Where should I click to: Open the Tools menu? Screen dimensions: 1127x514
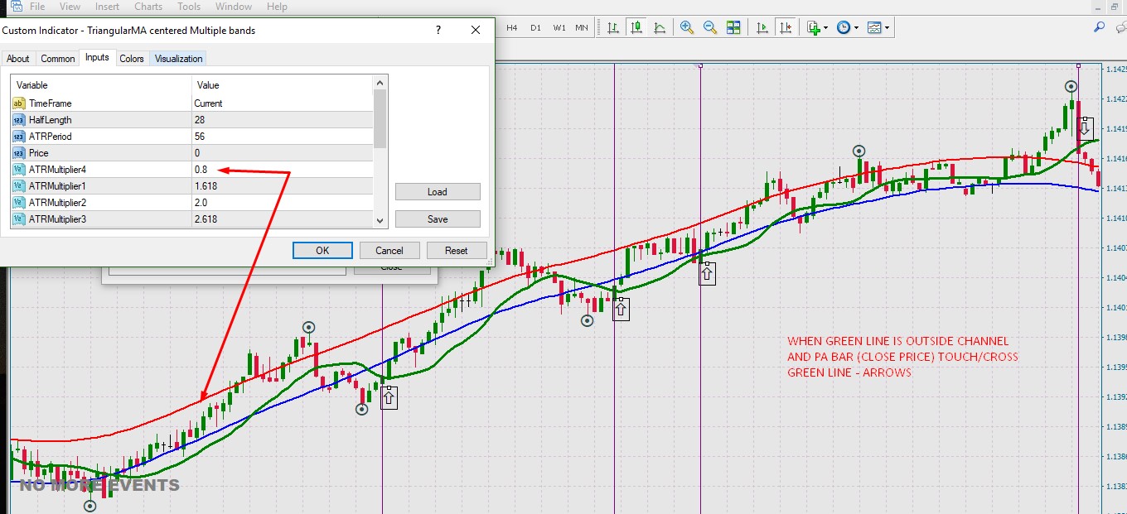[189, 7]
